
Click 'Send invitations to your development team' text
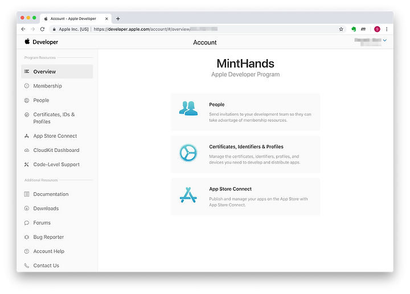[x=260, y=117]
